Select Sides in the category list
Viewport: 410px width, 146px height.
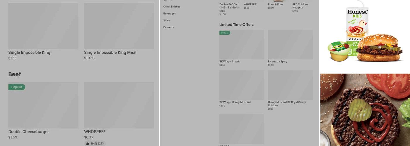click(166, 20)
